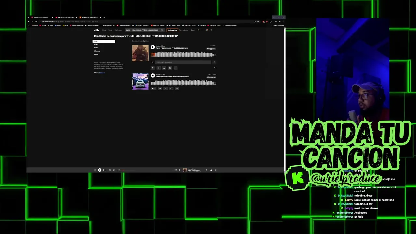
Task: Click the browser address bar
Action: [x=146, y=22]
